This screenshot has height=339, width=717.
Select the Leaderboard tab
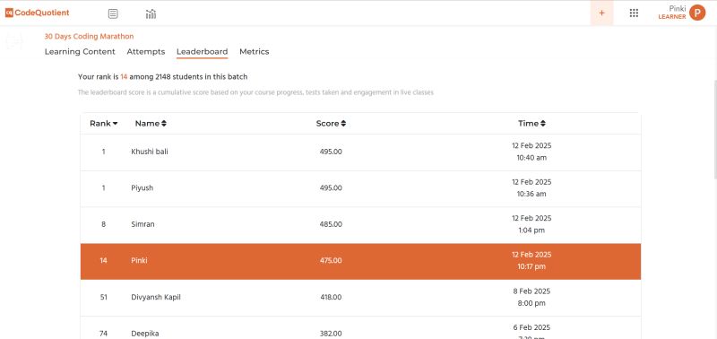coord(203,52)
